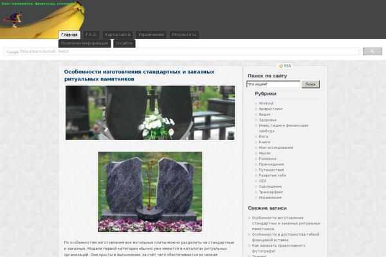Open the Результаты tab
Screen dimensions: 386x257
point(184,35)
